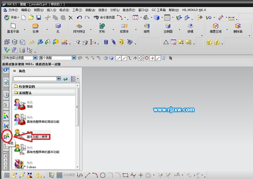Pin the Roles (角色) panel
The height and width of the screenshot is (179, 253).
tap(14, 71)
